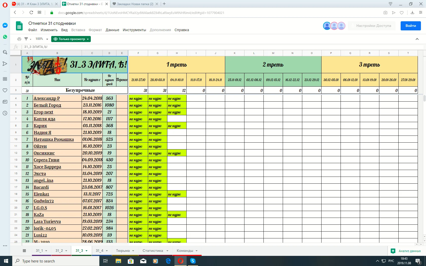Image resolution: width=426 pixels, height=266 pixels.
Task: Open the Белый Город nickname link
Action: 47,105
